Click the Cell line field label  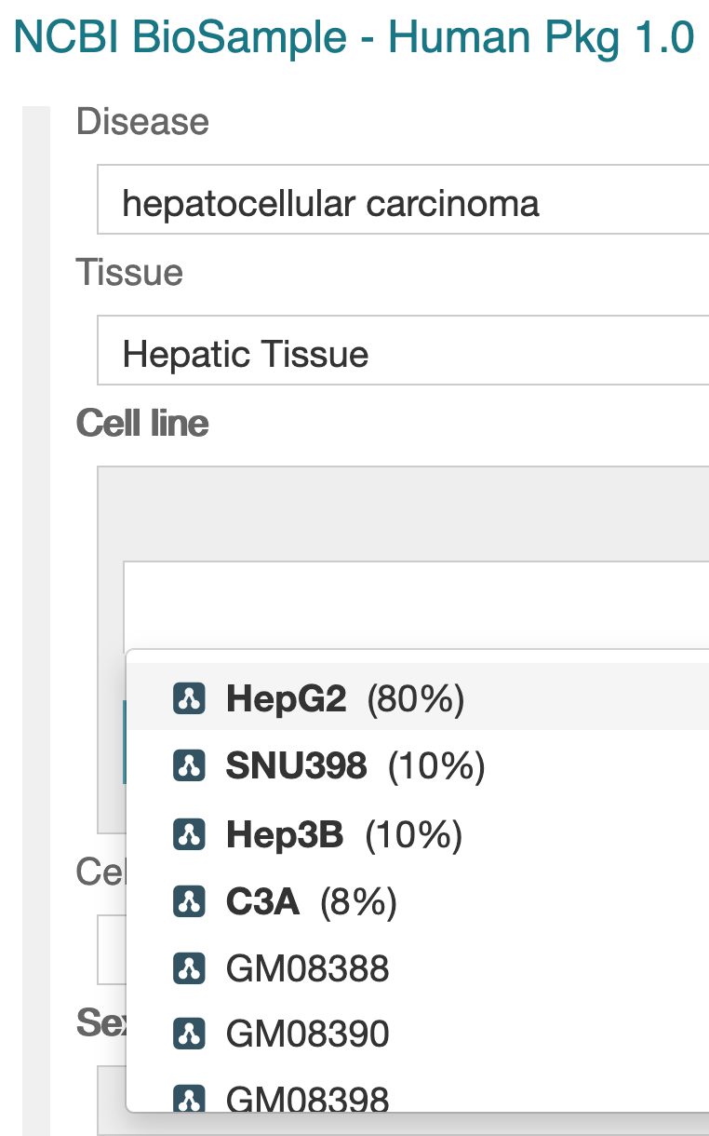142,423
